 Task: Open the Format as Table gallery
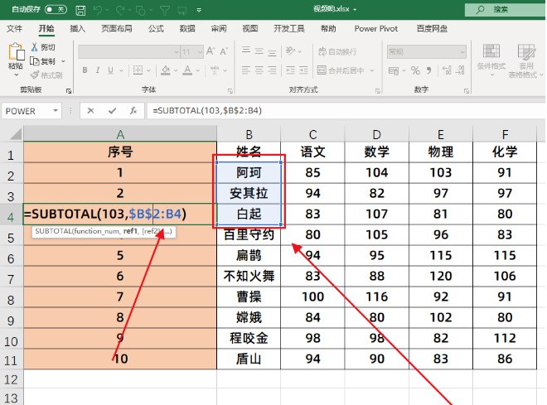(525, 60)
